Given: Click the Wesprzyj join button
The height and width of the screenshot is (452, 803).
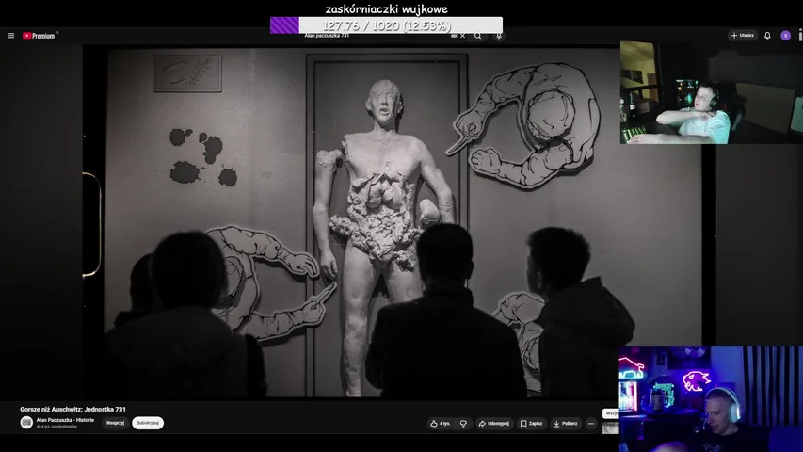Looking at the screenshot, I should [x=115, y=423].
